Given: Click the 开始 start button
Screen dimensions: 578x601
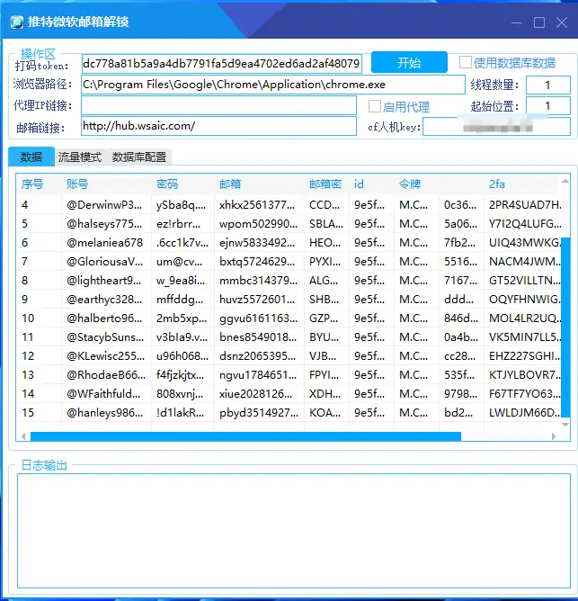Looking at the screenshot, I should pyautogui.click(x=409, y=62).
